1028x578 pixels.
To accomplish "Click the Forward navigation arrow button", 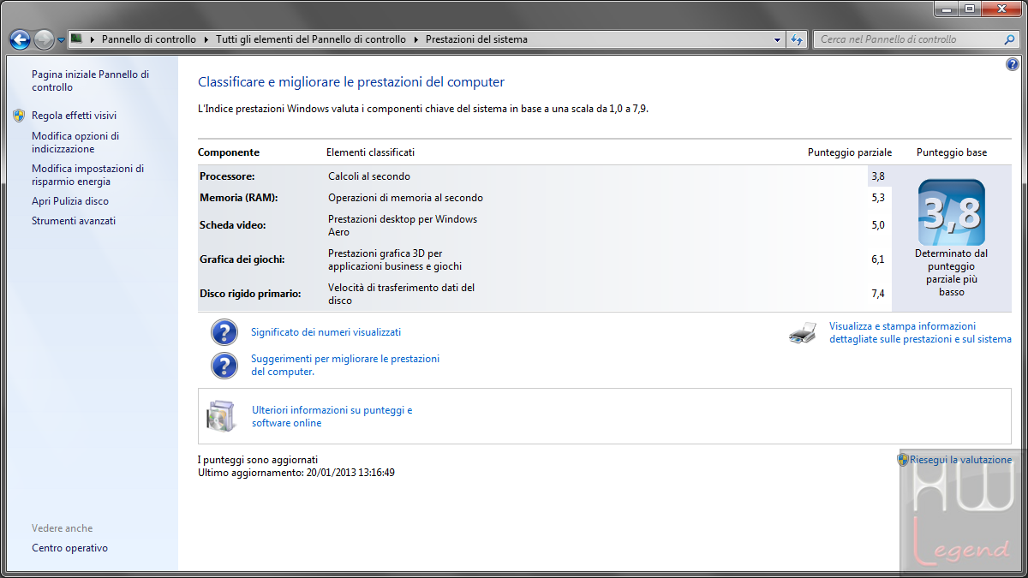I will pos(44,39).
